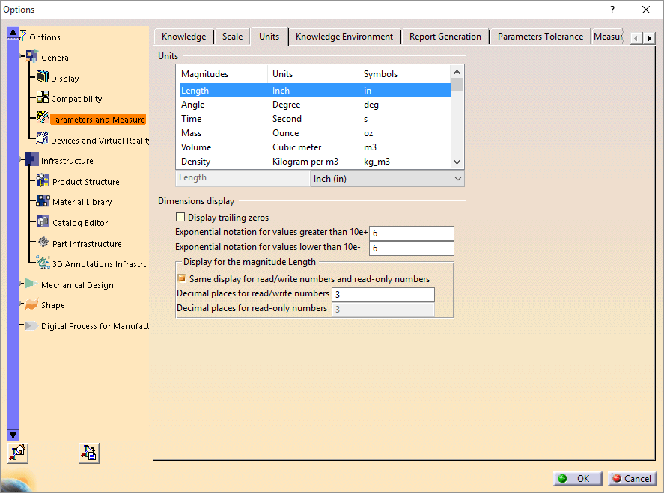Screen dimensions: 664x493
Task: Toggle Same display for read/write and read-only numbers
Action: [x=180, y=277]
